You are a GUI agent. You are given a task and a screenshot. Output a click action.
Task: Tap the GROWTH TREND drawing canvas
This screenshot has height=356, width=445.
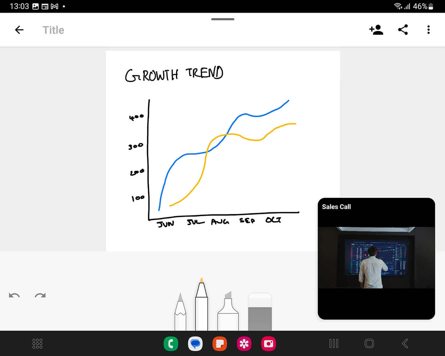coord(223,151)
